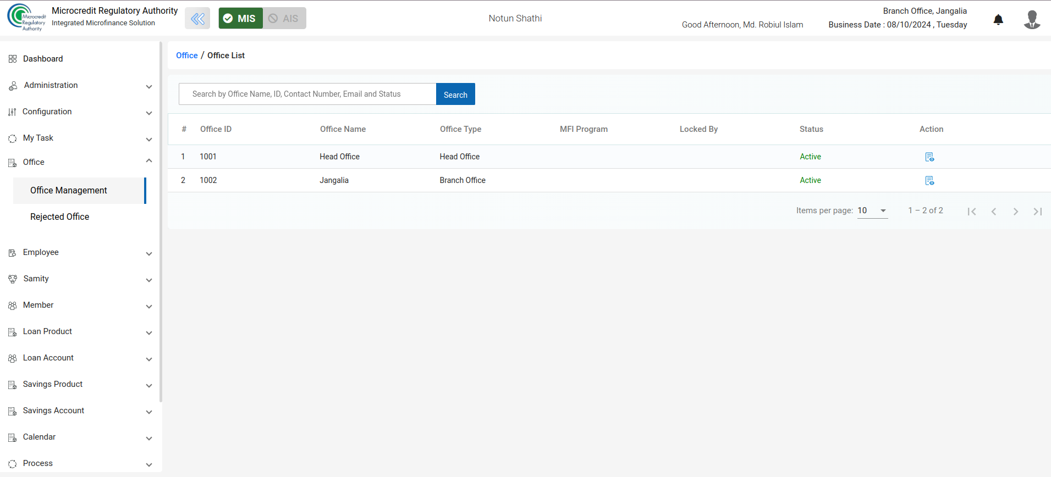The width and height of the screenshot is (1051, 477).
Task: Click the Status column header
Action: pyautogui.click(x=811, y=129)
